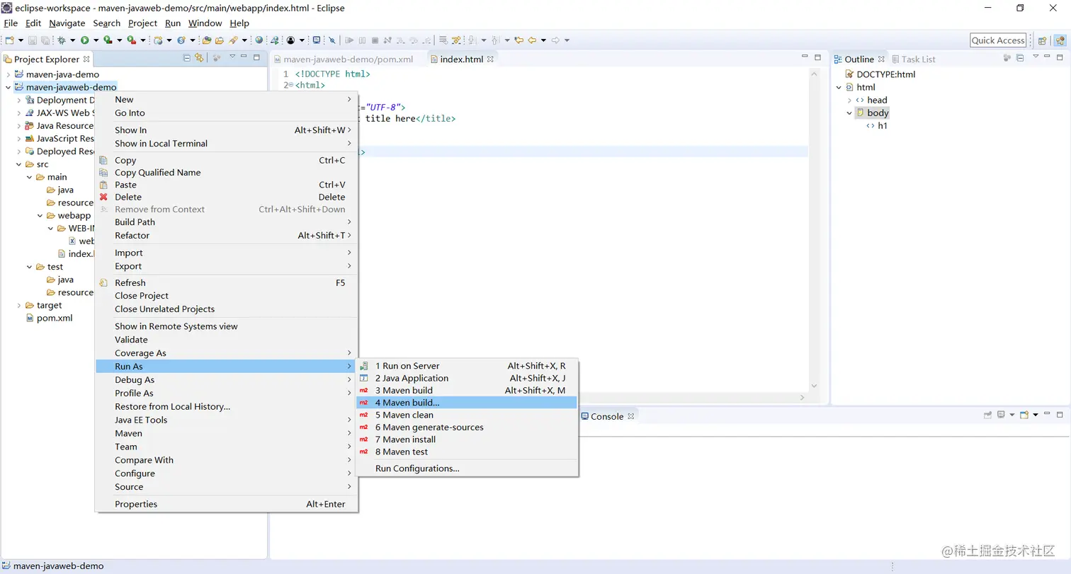Maximize the Outline panel
1071x574 pixels.
(x=1060, y=57)
